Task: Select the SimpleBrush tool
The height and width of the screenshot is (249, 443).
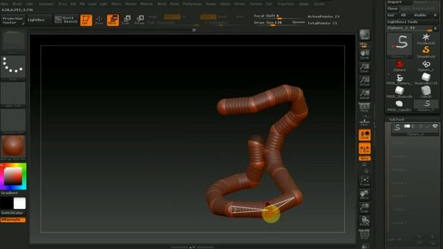Action: [x=426, y=52]
